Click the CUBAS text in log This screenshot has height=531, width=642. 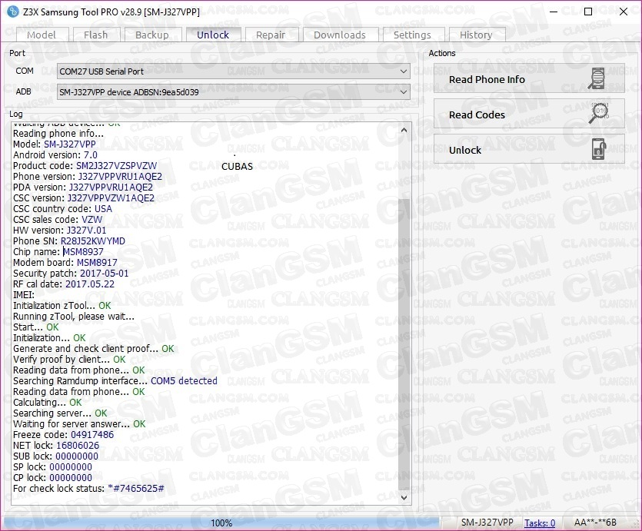click(x=237, y=167)
